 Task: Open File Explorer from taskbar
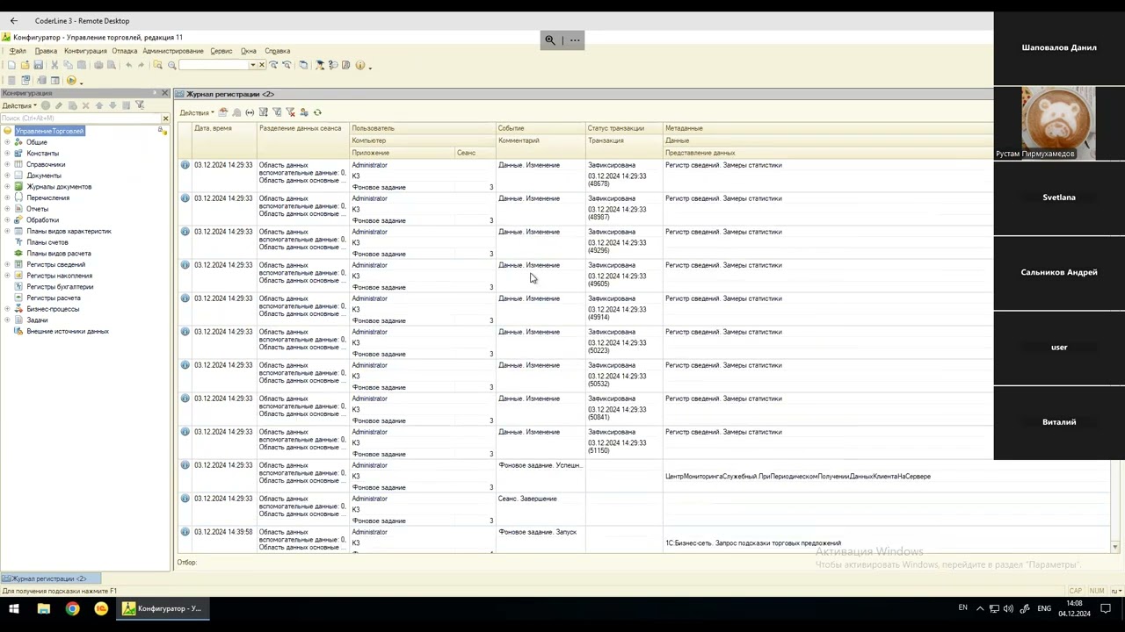click(43, 608)
